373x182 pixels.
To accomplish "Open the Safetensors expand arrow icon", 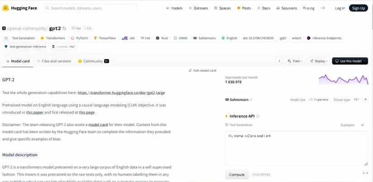I will coord(365,100).
